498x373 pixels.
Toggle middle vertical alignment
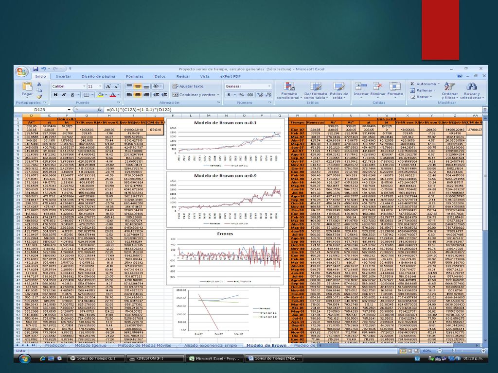click(138, 86)
